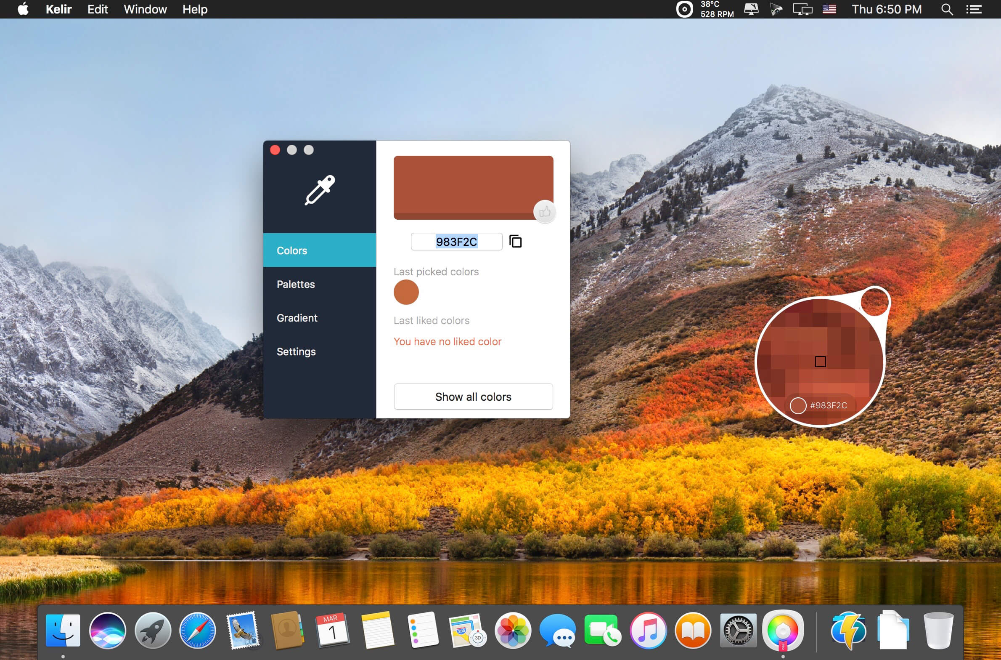Viewport: 1001px width, 660px height.
Task: Switch to the Palettes section
Action: point(320,284)
